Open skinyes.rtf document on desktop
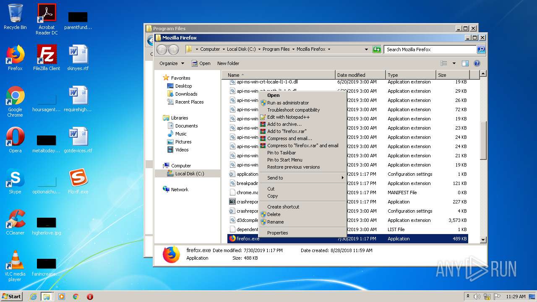The image size is (537, 302). click(78, 58)
